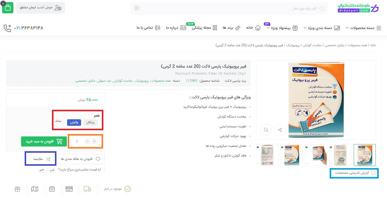Clear the flavor selection with صاف

(x=58, y=121)
